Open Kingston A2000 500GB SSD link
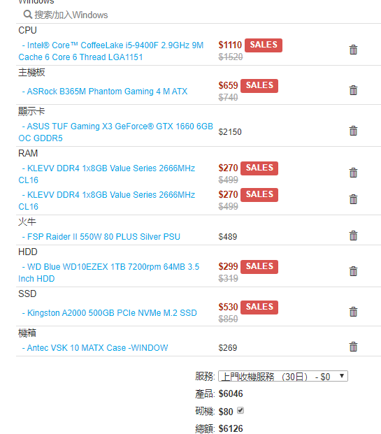The height and width of the screenshot is (434, 381). pyautogui.click(x=109, y=313)
